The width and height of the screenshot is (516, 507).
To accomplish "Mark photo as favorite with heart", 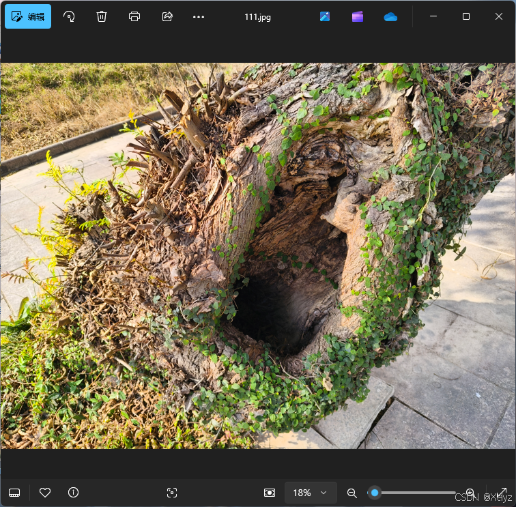I will tap(45, 493).
